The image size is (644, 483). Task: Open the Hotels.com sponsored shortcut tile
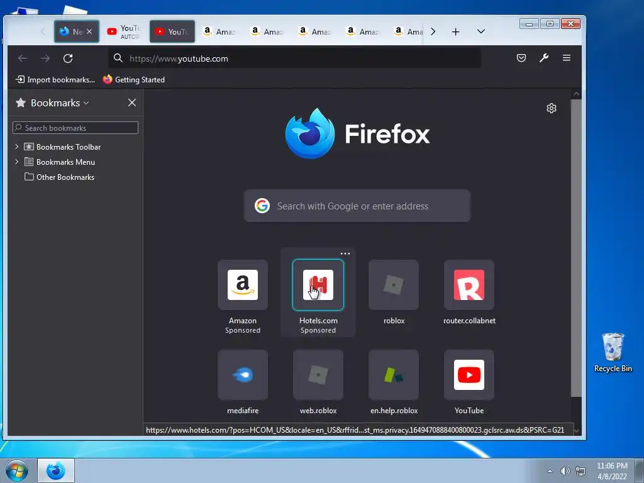tap(318, 285)
